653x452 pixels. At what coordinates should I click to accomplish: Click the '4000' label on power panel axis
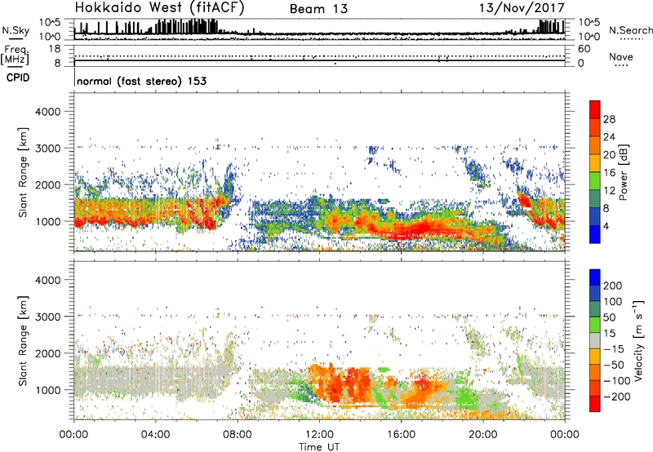47,112
